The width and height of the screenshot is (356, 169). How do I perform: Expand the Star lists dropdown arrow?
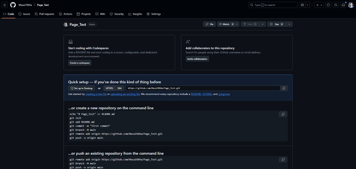point(289,24)
